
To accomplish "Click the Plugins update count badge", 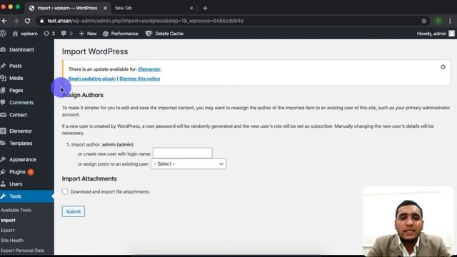I will point(31,172).
